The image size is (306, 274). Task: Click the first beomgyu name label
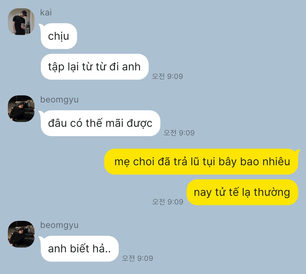59,100
